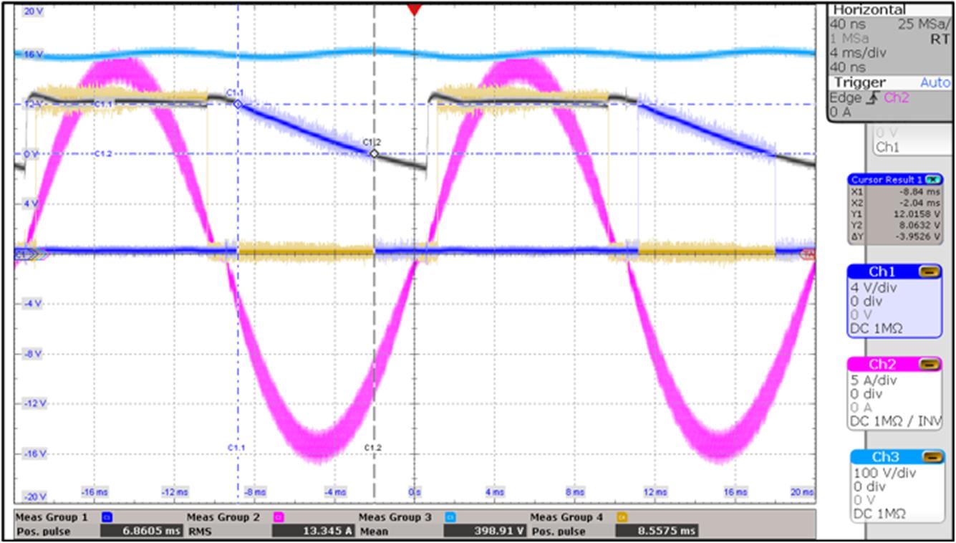
Task: Open the Trigger settings label
Action: coord(859,83)
